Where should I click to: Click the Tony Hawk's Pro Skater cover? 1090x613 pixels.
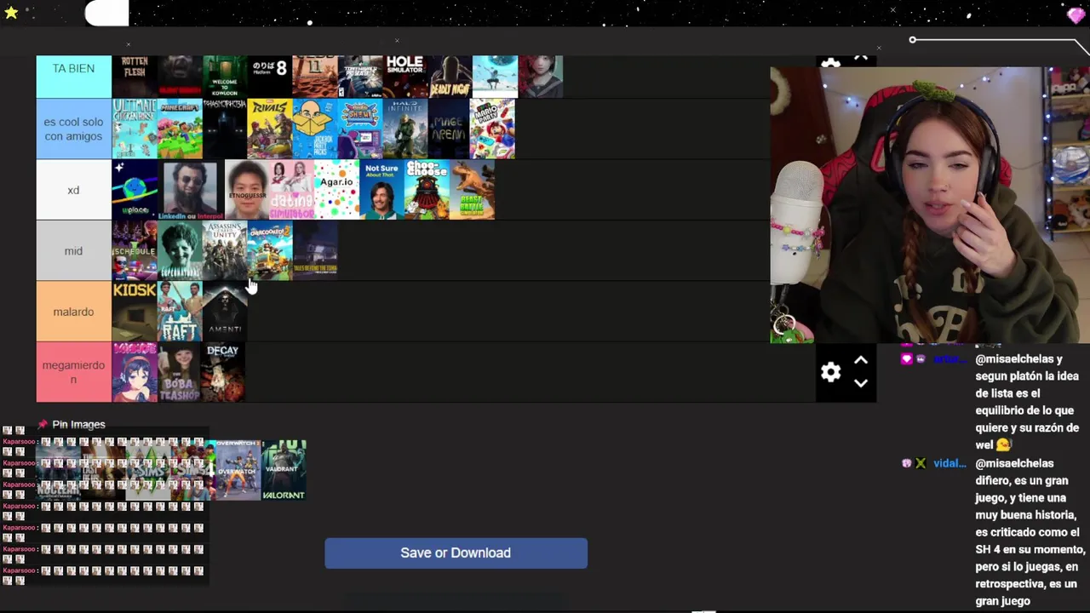coord(360,77)
